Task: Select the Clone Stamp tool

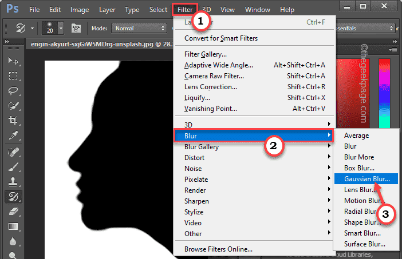Action: pyautogui.click(x=13, y=183)
